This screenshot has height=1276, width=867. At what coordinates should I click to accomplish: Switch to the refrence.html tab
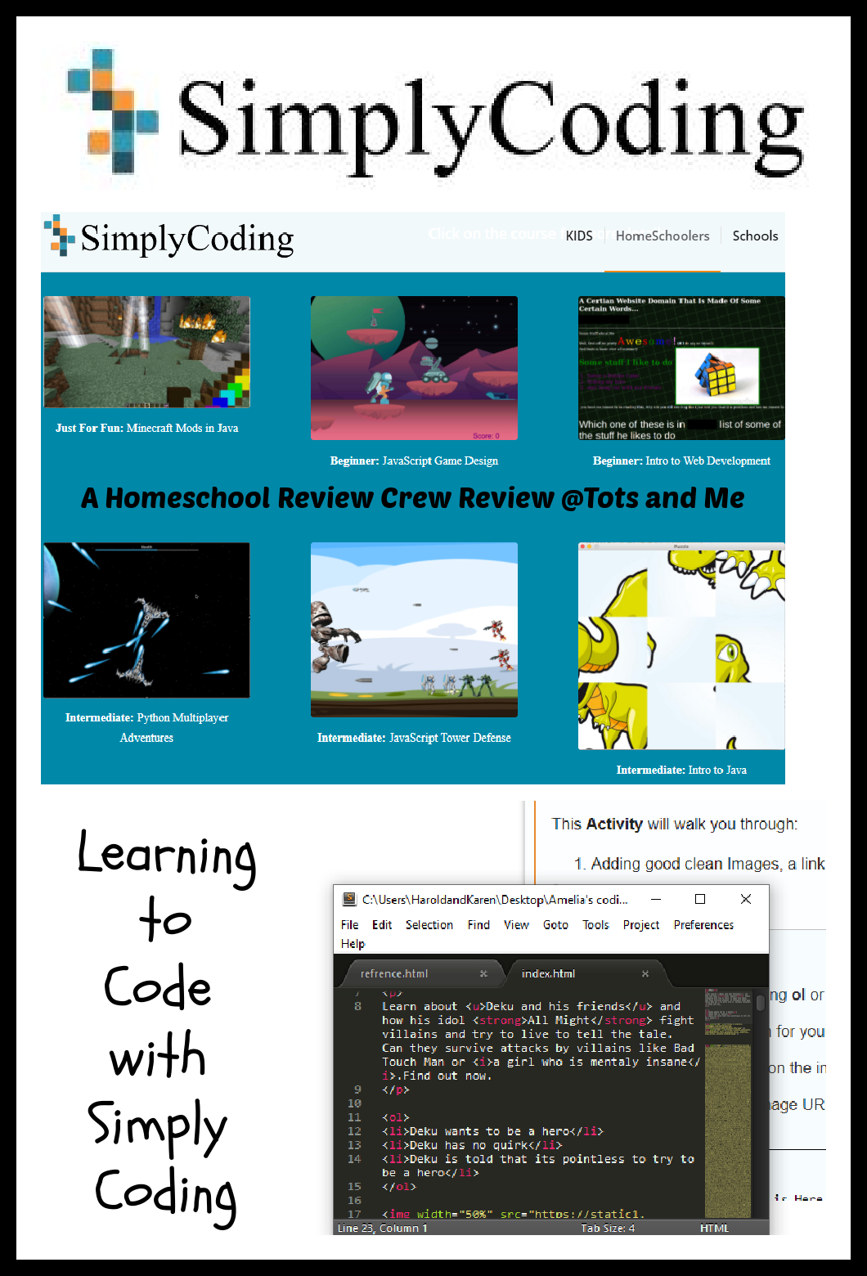coord(394,973)
